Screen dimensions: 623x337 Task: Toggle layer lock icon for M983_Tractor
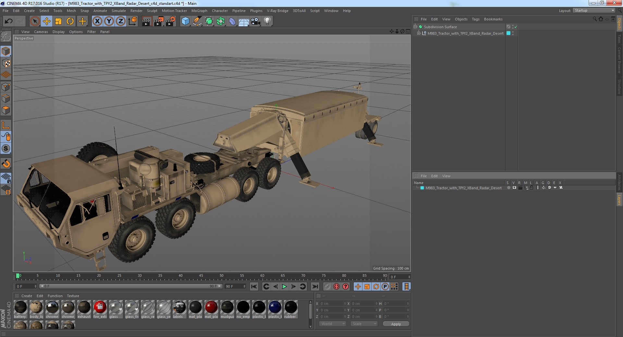point(531,188)
